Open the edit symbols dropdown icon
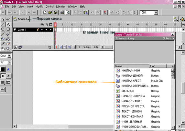The image size is (185, 131). [182, 19]
